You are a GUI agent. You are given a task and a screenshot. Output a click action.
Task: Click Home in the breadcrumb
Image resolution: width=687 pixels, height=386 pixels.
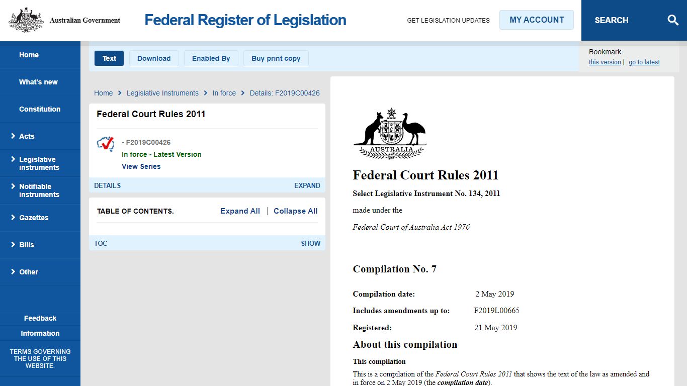coord(104,93)
